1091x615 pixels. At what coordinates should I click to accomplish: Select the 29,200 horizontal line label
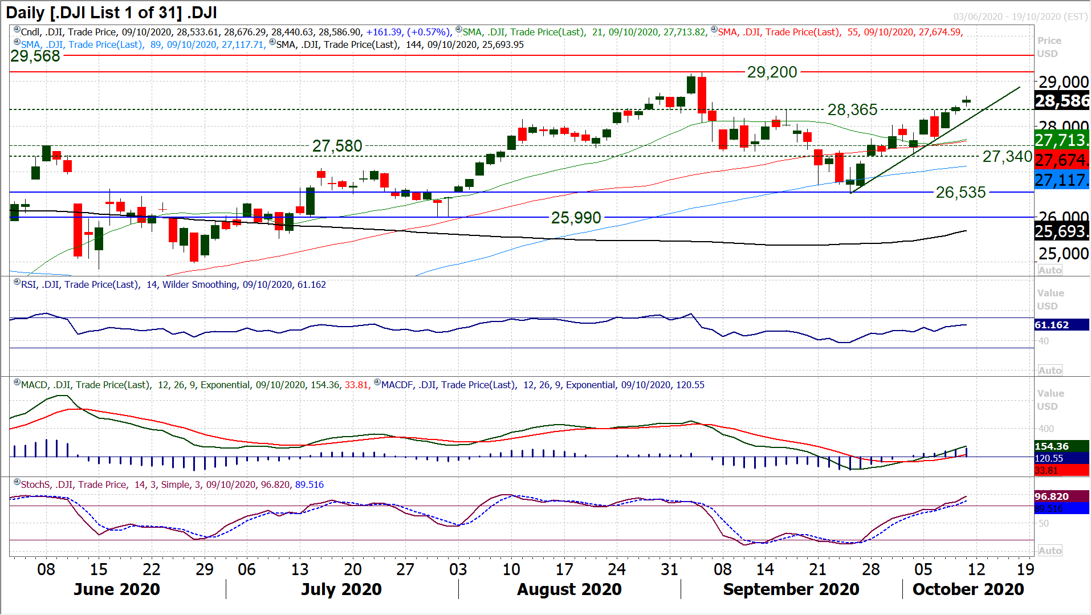[772, 72]
